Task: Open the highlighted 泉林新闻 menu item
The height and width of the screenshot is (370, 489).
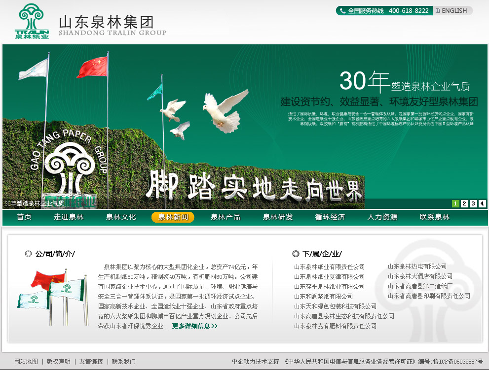Action: [173, 217]
